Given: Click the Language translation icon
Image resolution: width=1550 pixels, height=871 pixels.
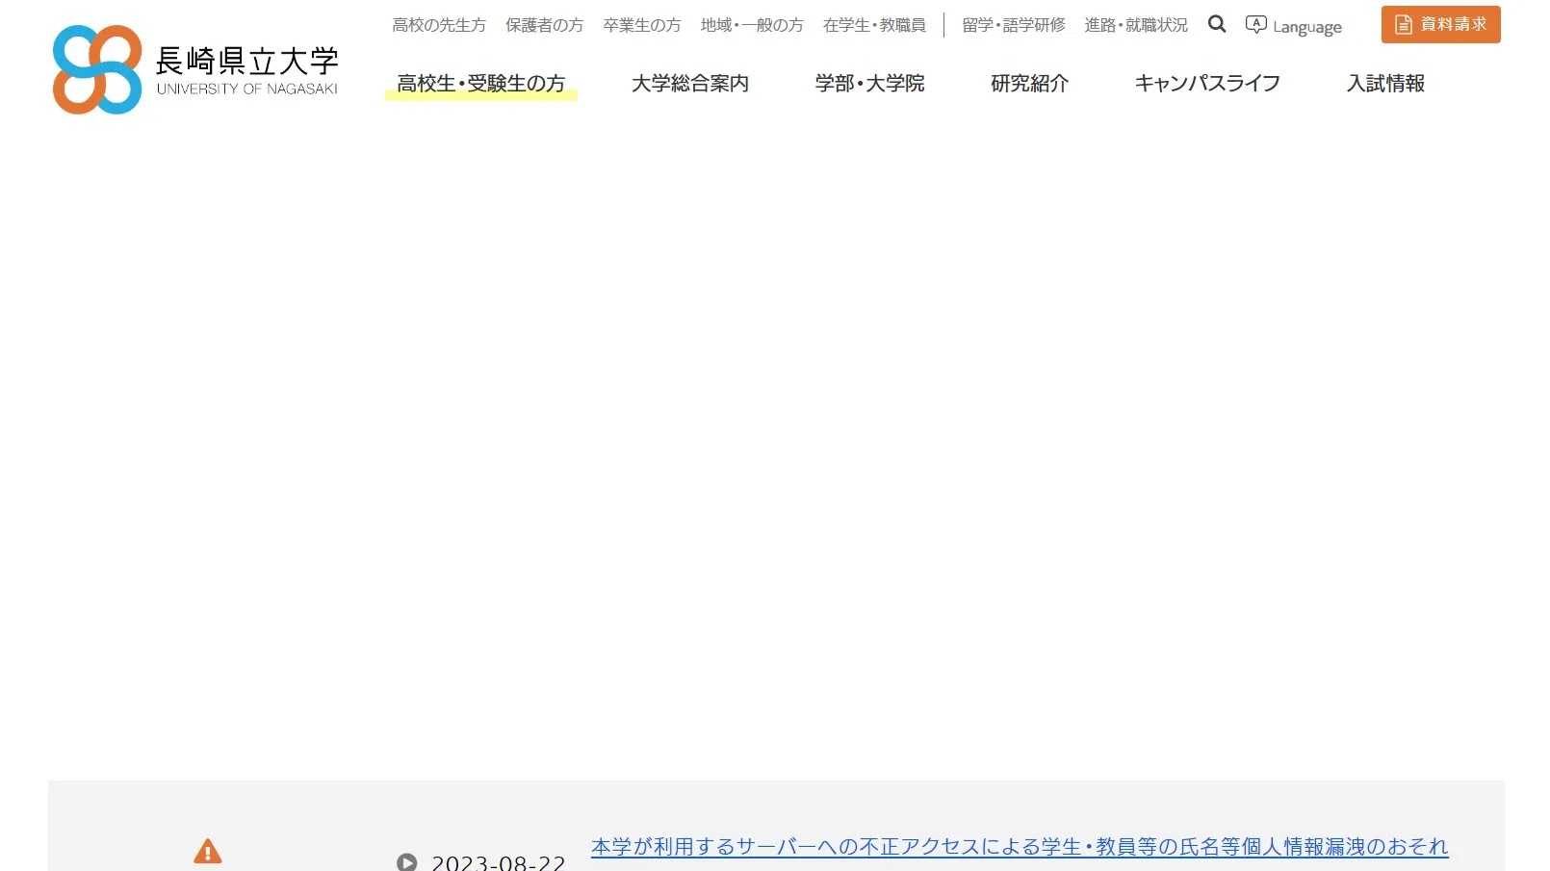Looking at the screenshot, I should pos(1255,24).
